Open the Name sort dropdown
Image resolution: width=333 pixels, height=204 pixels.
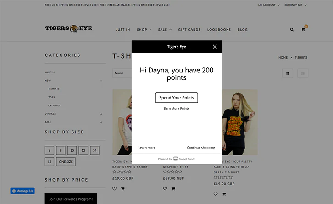[x=122, y=73]
